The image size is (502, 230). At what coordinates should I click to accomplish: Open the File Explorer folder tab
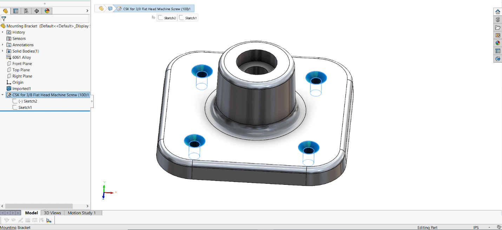[497, 28]
